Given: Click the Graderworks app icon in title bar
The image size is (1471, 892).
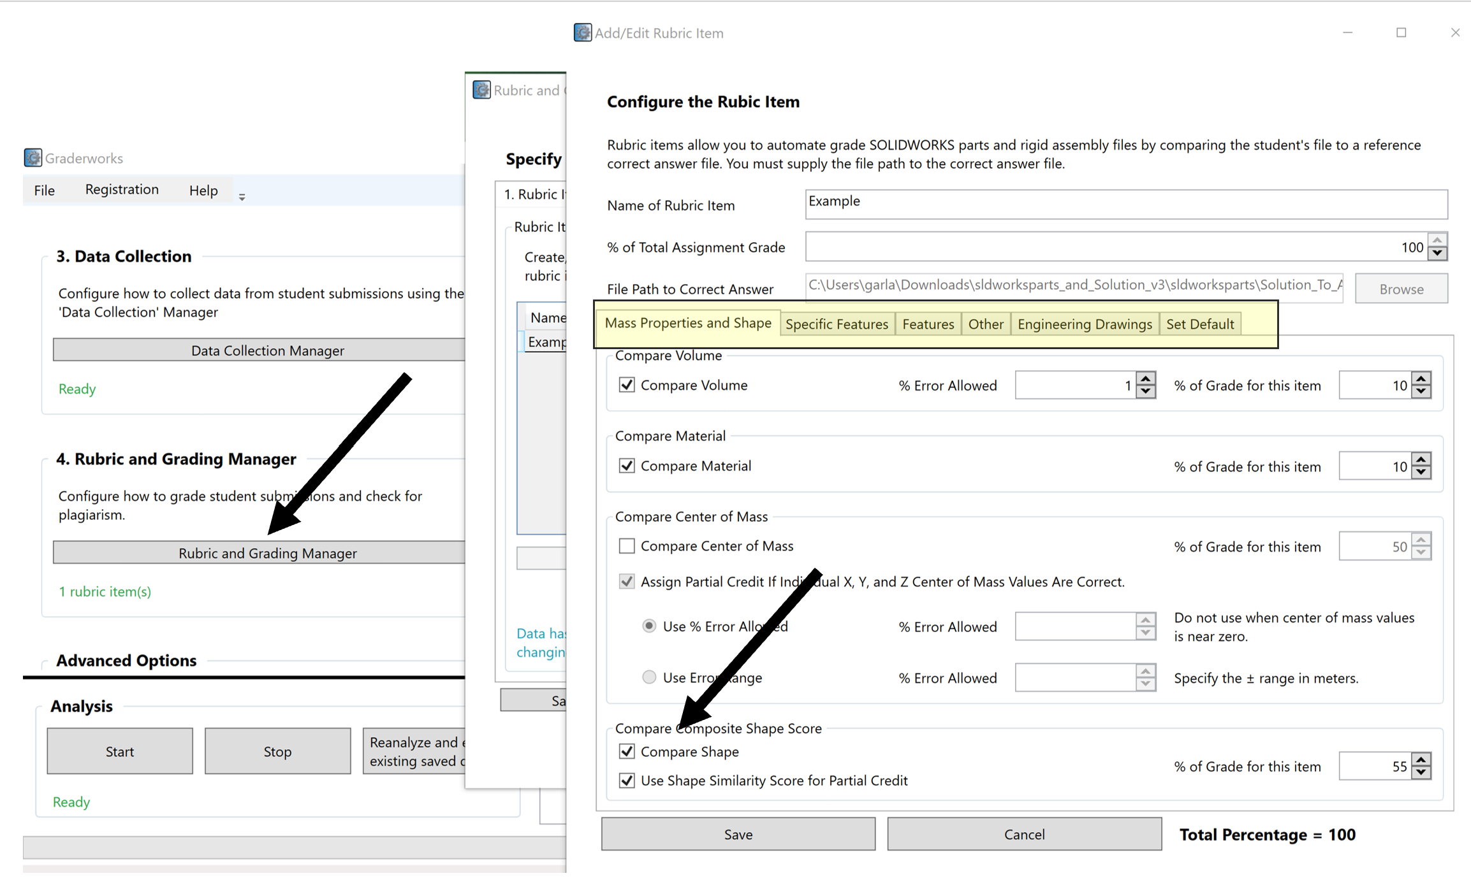Looking at the screenshot, I should click(33, 157).
